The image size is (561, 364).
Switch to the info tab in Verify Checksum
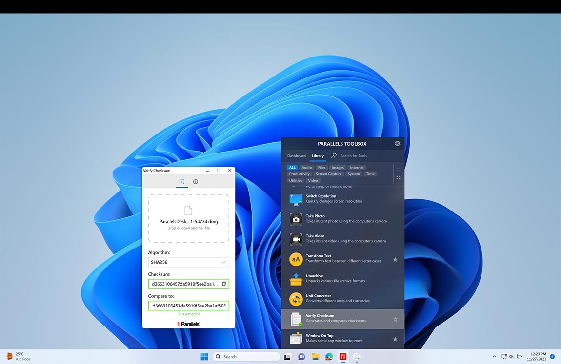coord(195,181)
